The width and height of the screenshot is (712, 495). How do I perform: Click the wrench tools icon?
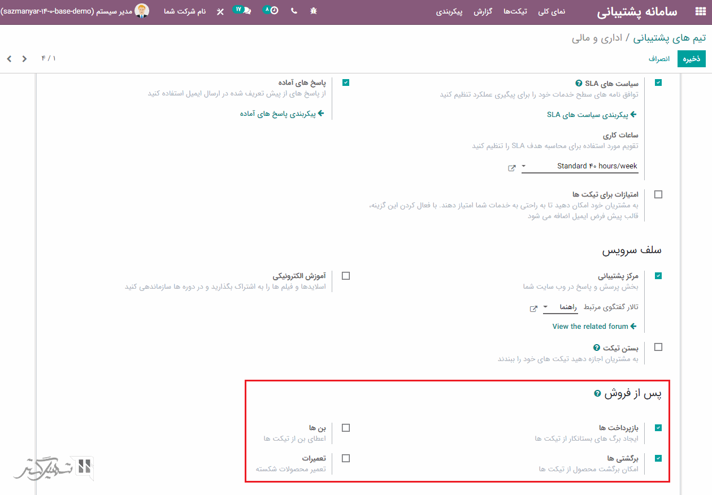click(220, 11)
